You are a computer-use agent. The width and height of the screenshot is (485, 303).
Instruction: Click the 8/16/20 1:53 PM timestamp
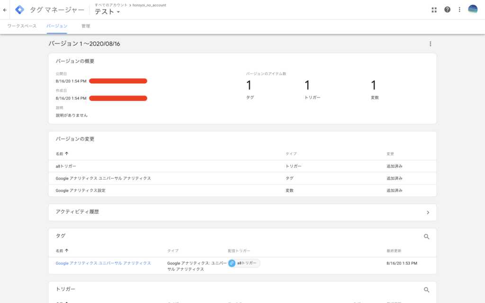402,263
